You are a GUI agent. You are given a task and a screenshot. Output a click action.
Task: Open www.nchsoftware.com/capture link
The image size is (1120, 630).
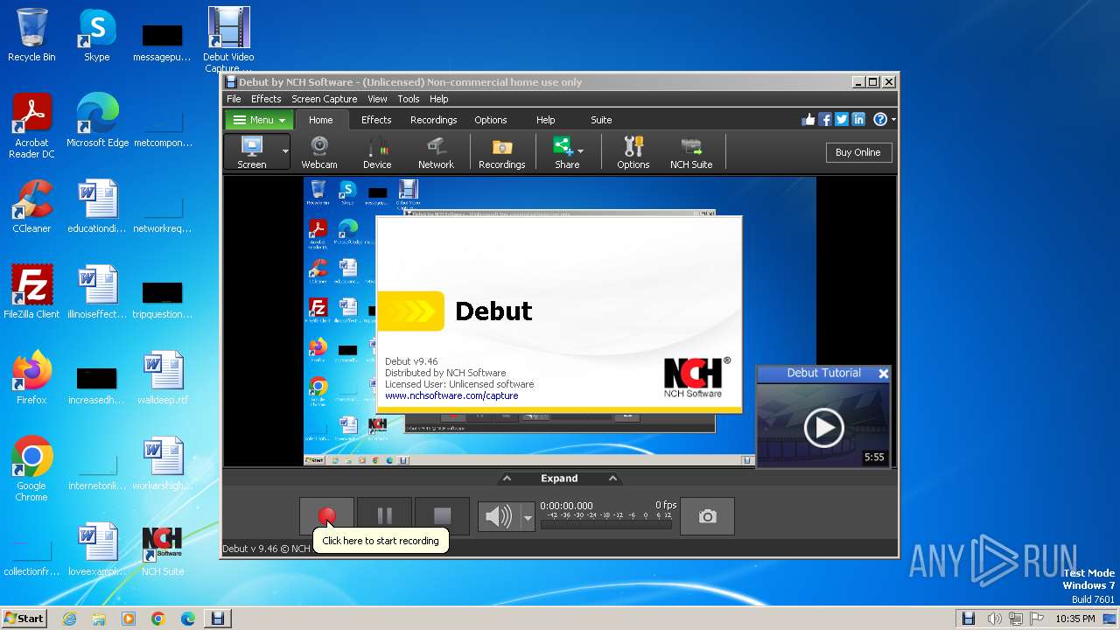(451, 395)
